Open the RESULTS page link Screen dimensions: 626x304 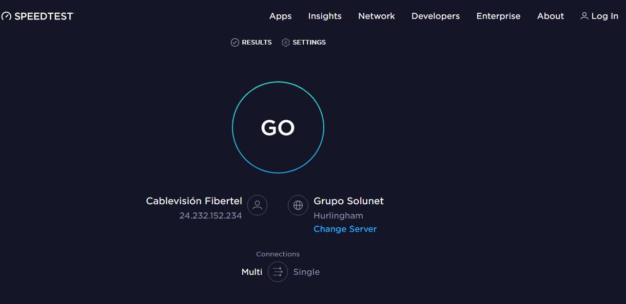click(x=257, y=42)
